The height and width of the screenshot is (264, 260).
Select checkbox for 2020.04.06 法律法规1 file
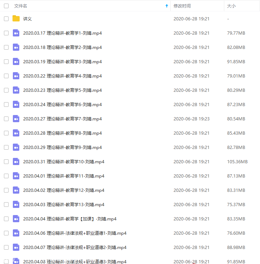(6, 233)
